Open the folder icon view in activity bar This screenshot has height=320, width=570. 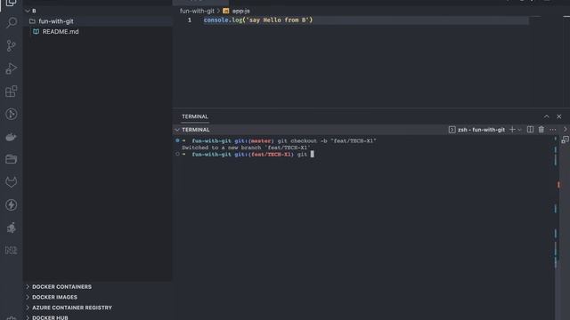[x=12, y=159]
